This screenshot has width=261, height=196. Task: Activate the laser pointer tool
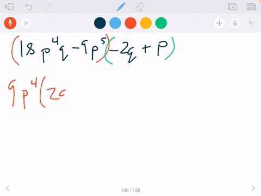(x=251, y=23)
